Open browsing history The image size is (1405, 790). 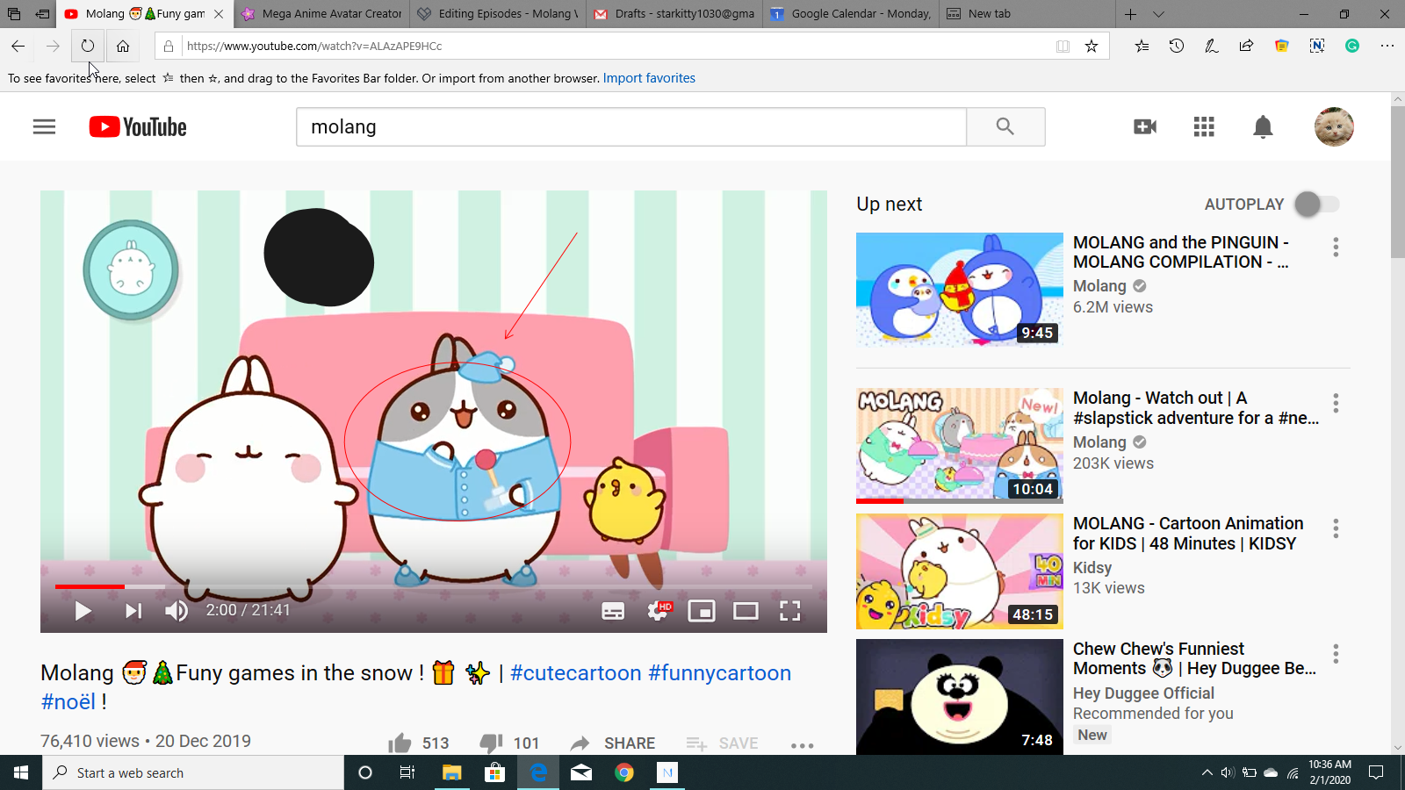pyautogui.click(x=1177, y=47)
